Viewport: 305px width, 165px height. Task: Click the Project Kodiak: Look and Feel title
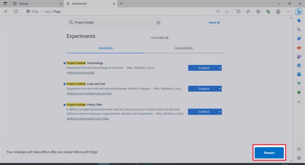pyautogui.click(x=86, y=84)
